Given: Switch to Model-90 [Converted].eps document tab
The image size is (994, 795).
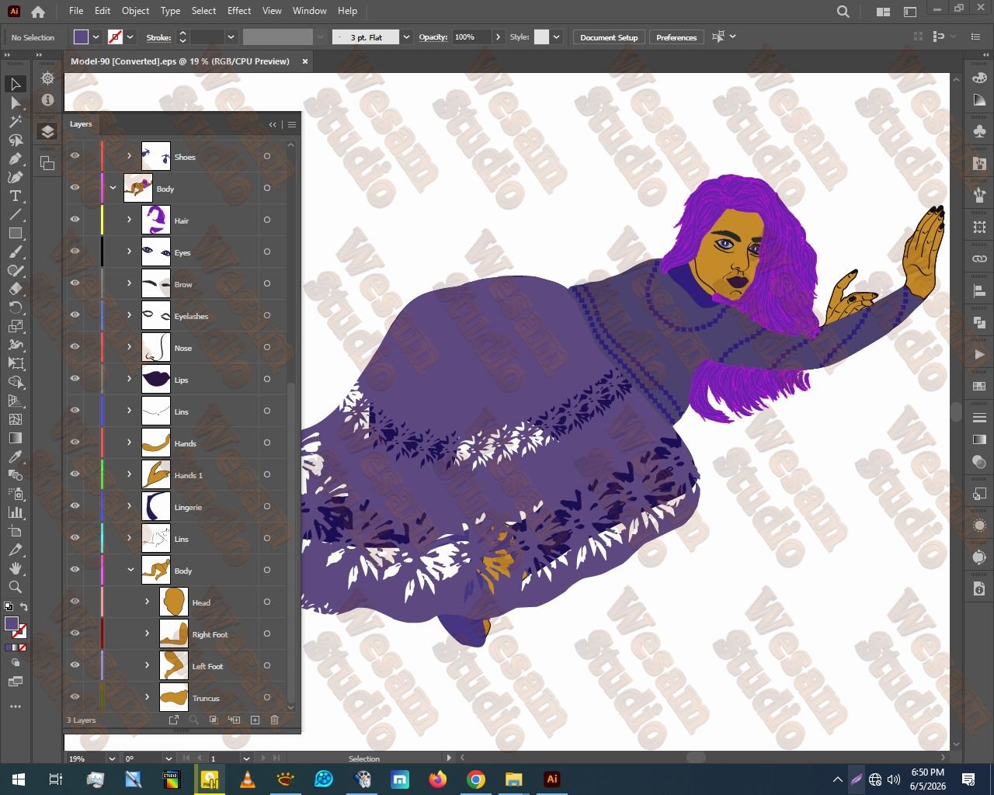Looking at the screenshot, I should point(180,61).
